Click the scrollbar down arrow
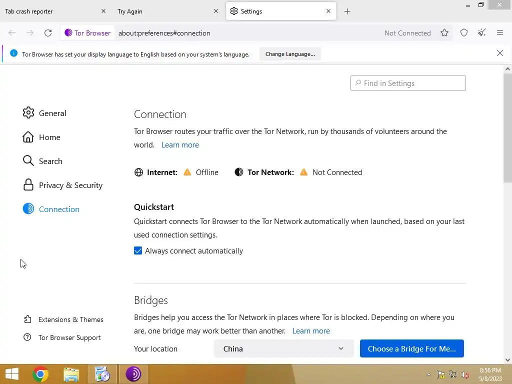Image resolution: width=512 pixels, height=384 pixels. (507, 360)
